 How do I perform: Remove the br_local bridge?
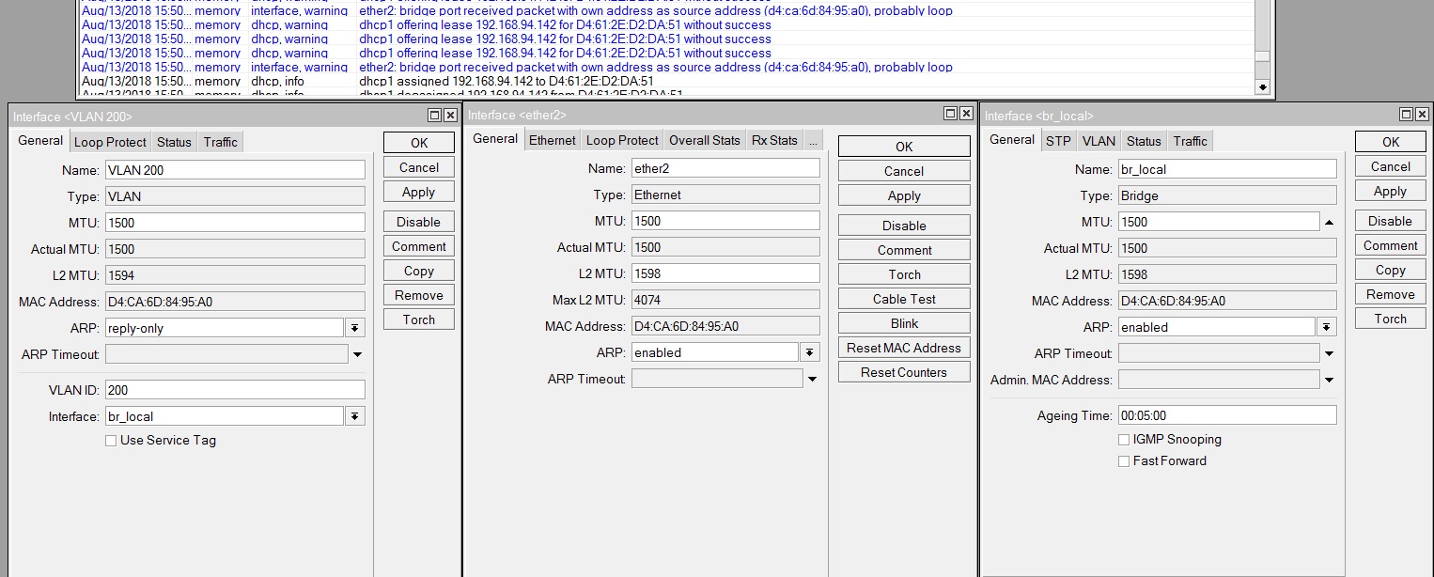(x=1389, y=293)
